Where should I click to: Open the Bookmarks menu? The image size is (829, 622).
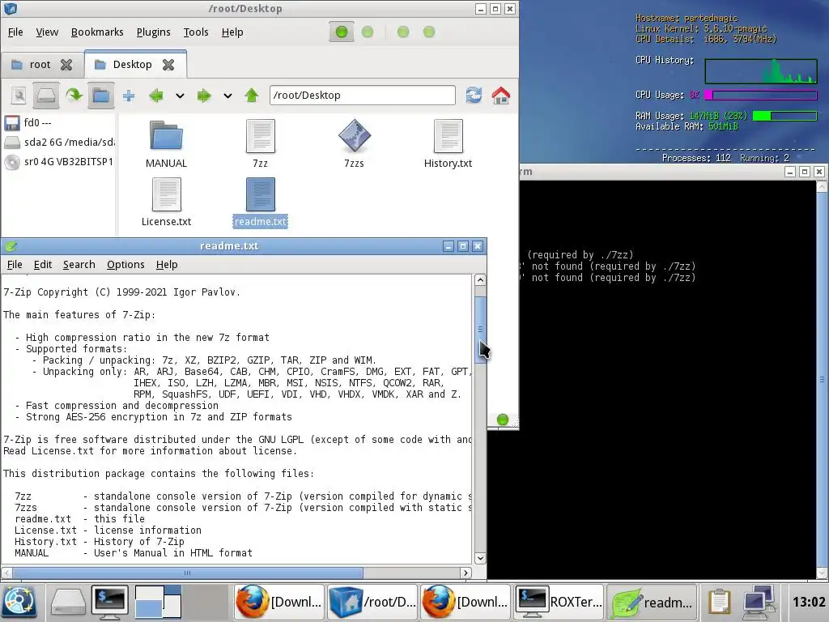point(97,32)
